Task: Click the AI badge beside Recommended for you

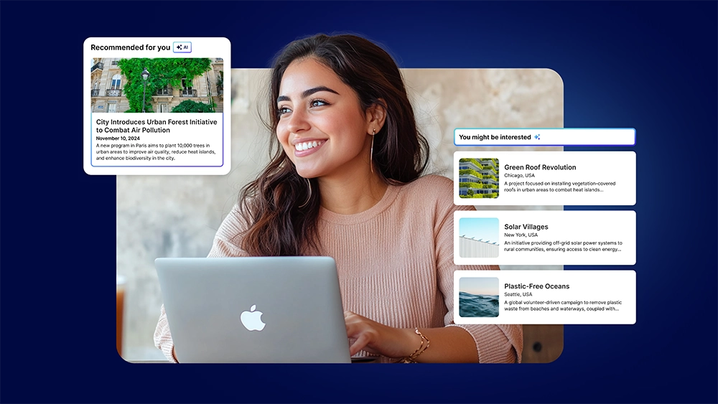Action: [182, 47]
